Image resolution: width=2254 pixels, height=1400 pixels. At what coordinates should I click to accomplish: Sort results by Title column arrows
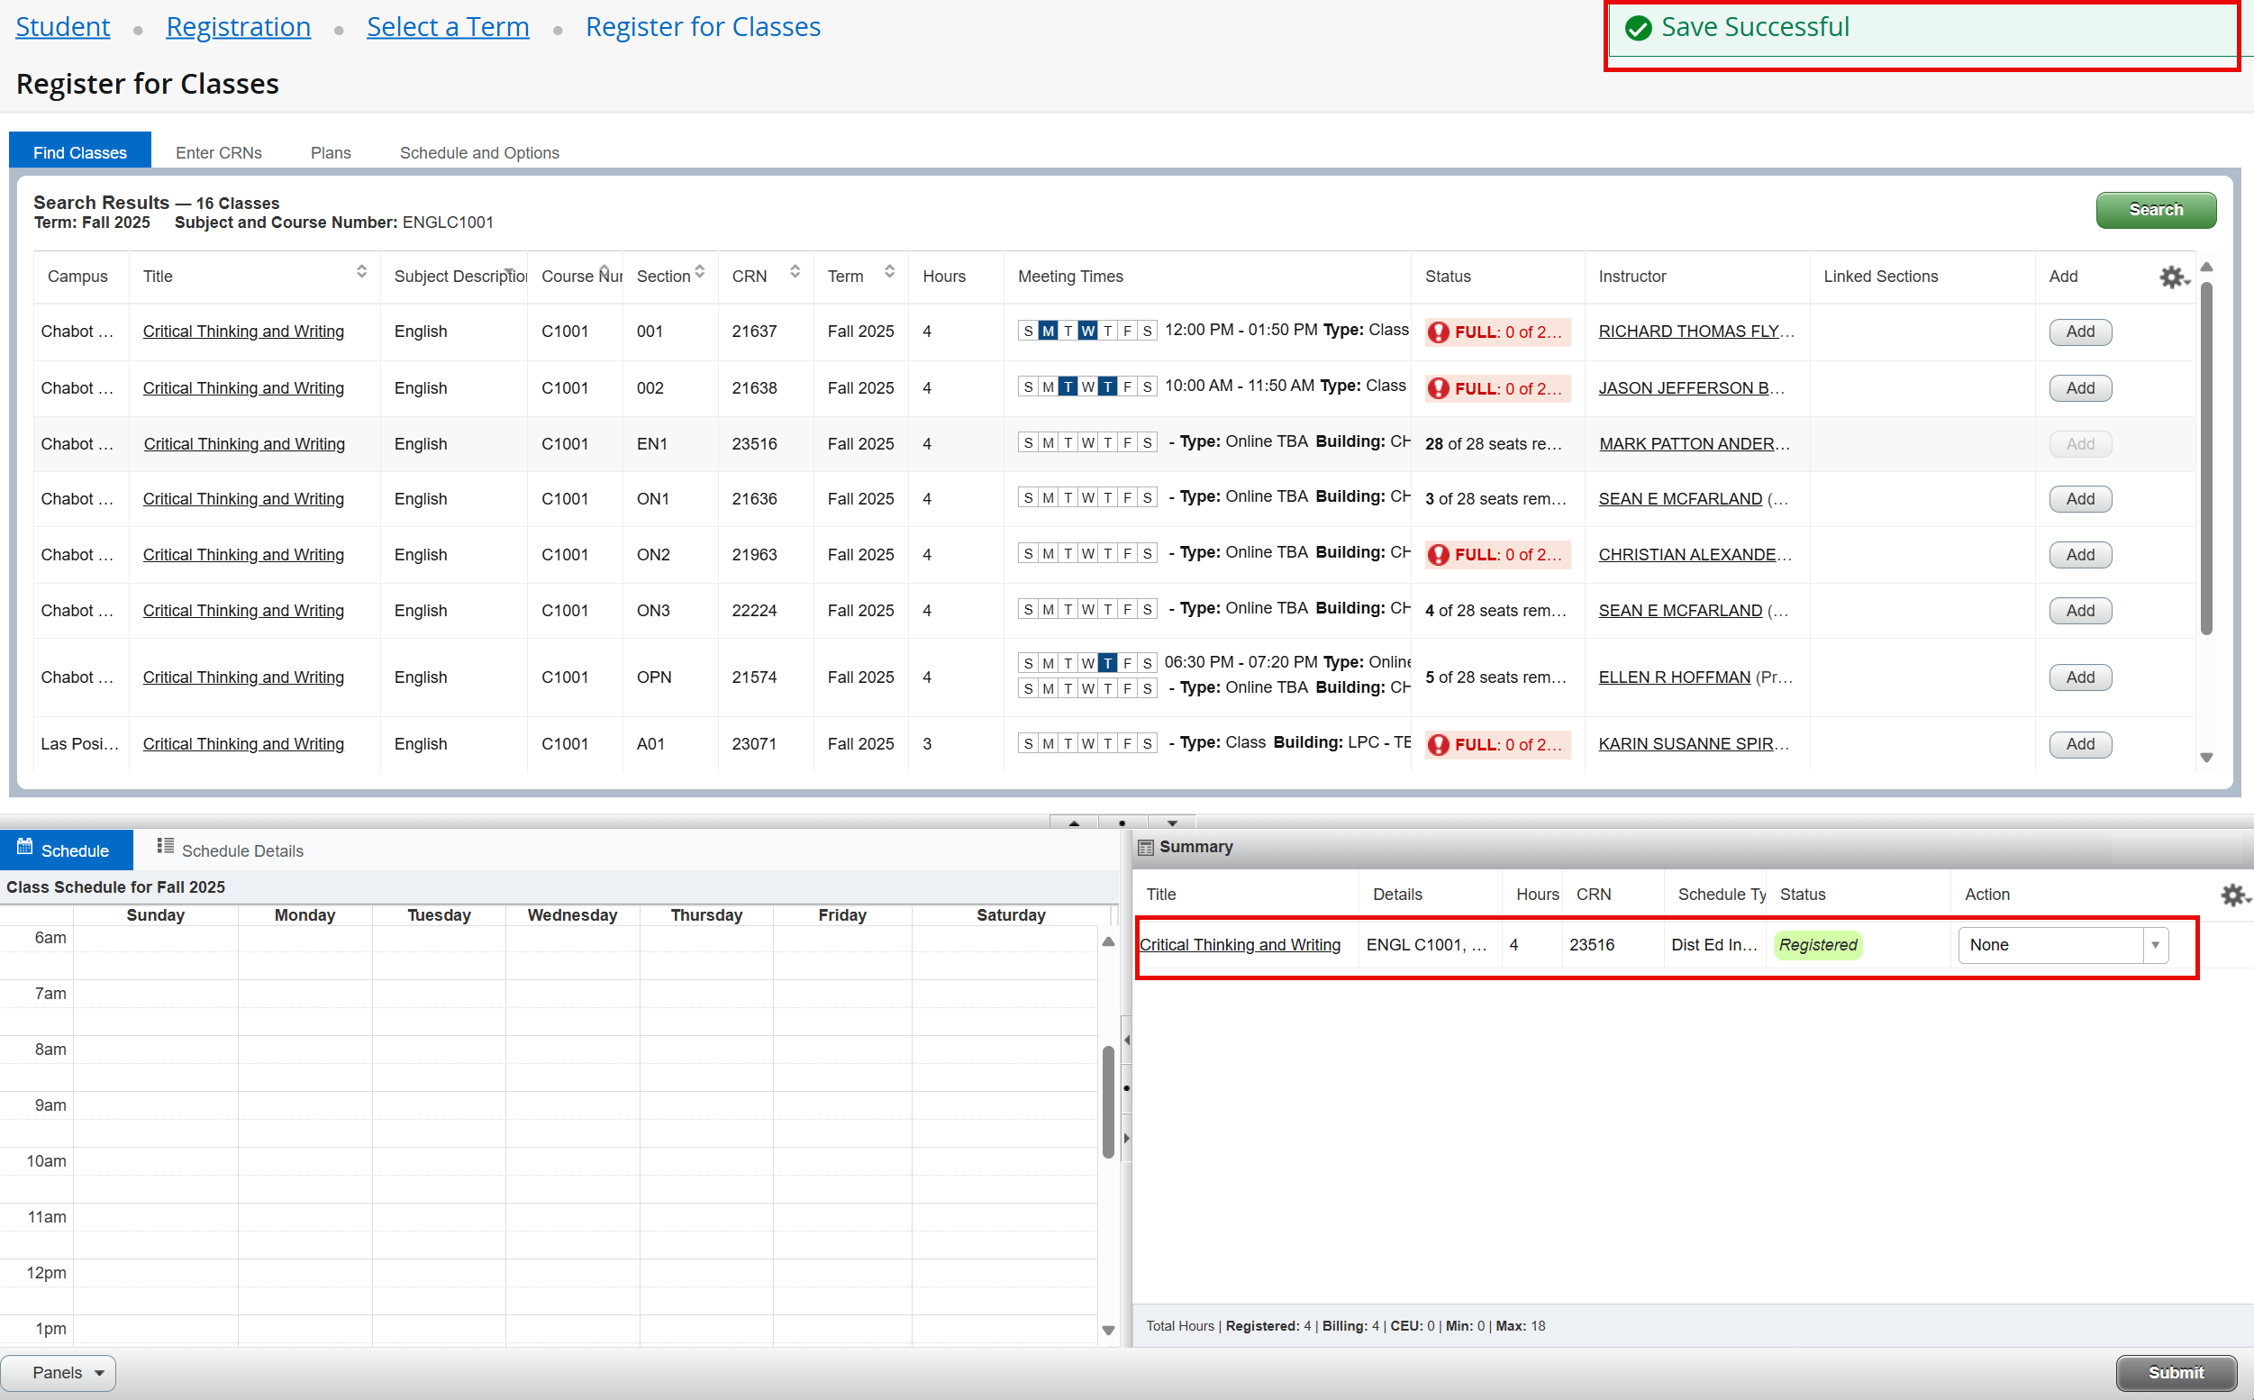361,272
